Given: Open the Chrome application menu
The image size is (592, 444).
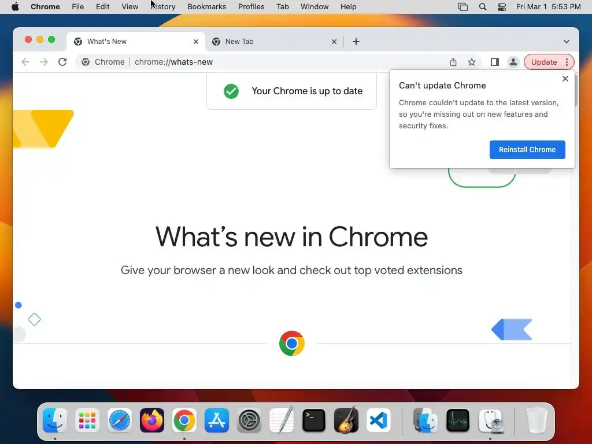Looking at the screenshot, I should (x=45, y=7).
